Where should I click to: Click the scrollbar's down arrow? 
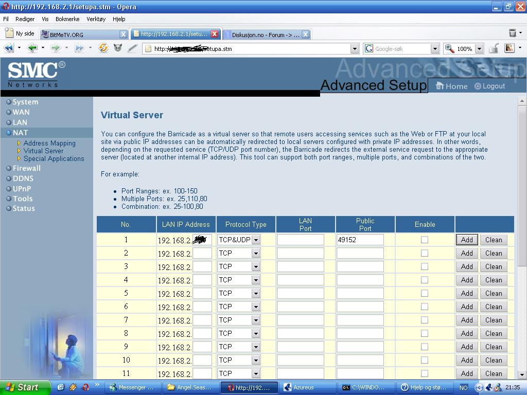click(522, 374)
